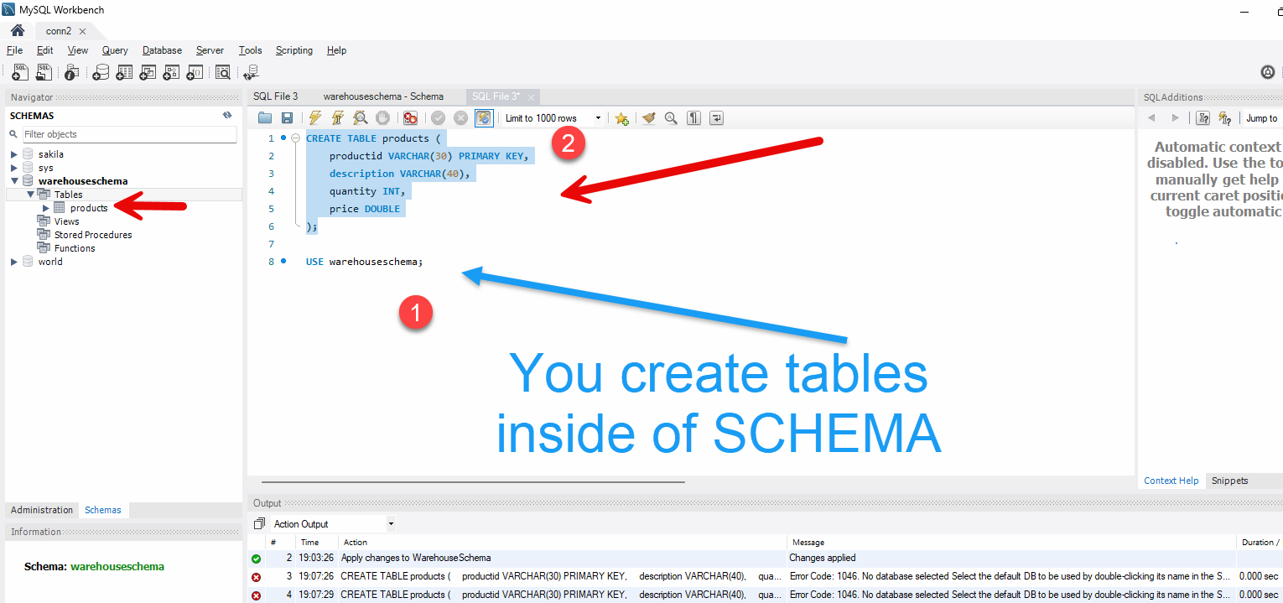Expand the sys schema
The height and width of the screenshot is (603, 1283).
coord(13,168)
